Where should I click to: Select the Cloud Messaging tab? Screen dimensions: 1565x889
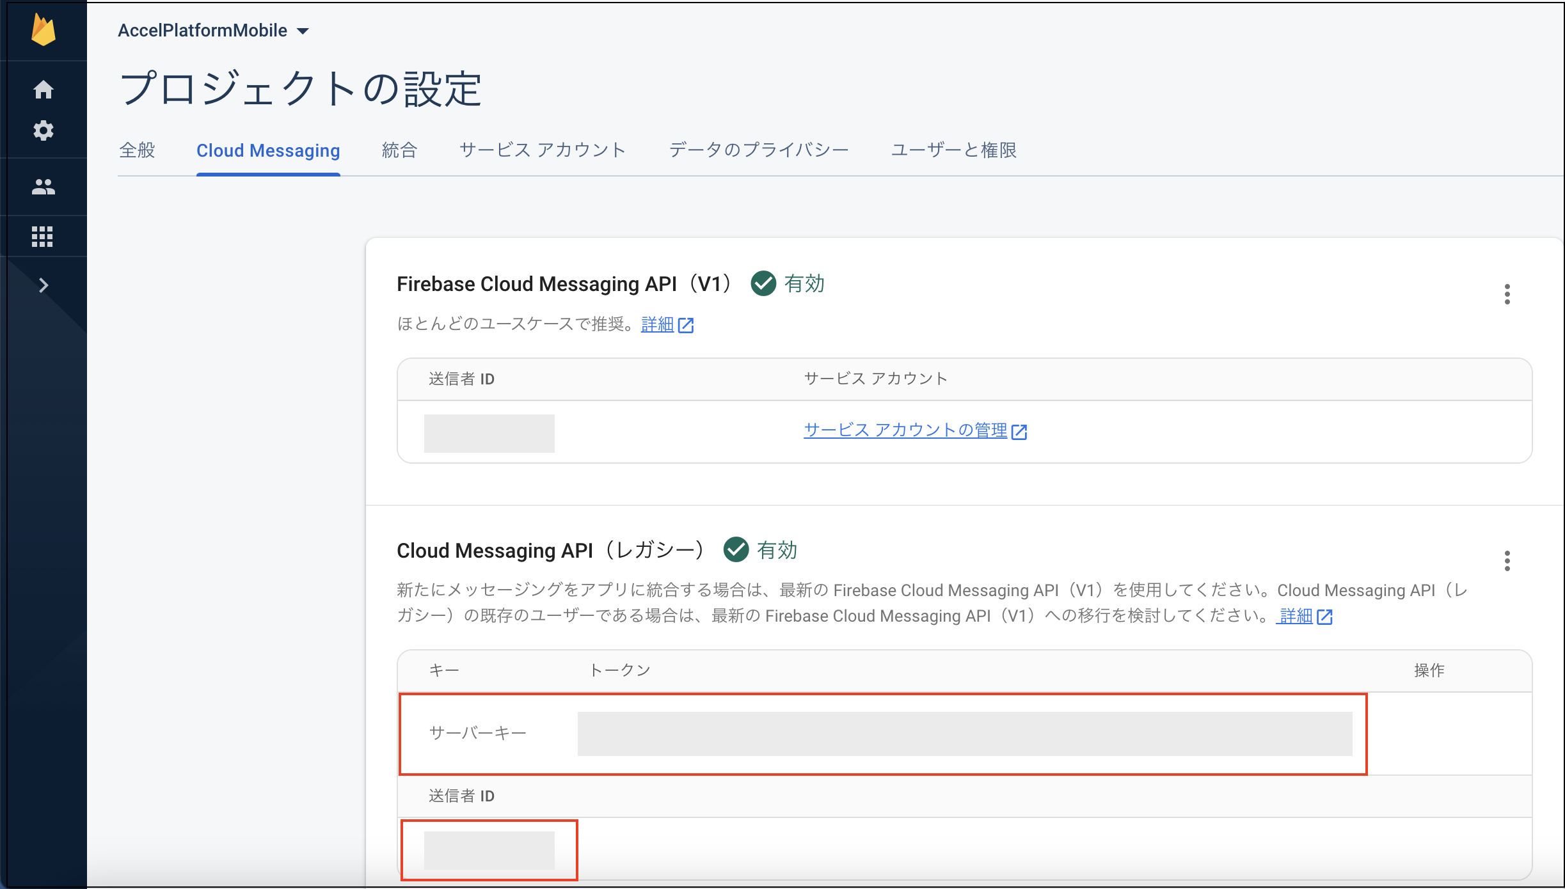(x=268, y=150)
